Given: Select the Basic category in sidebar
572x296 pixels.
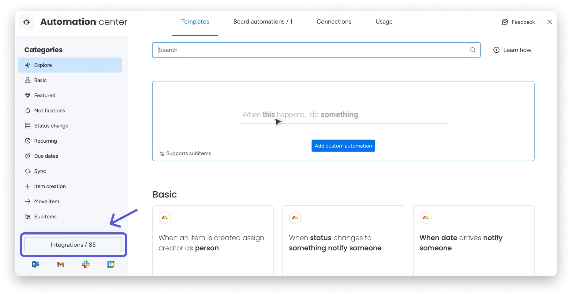Looking at the screenshot, I should (x=70, y=80).
